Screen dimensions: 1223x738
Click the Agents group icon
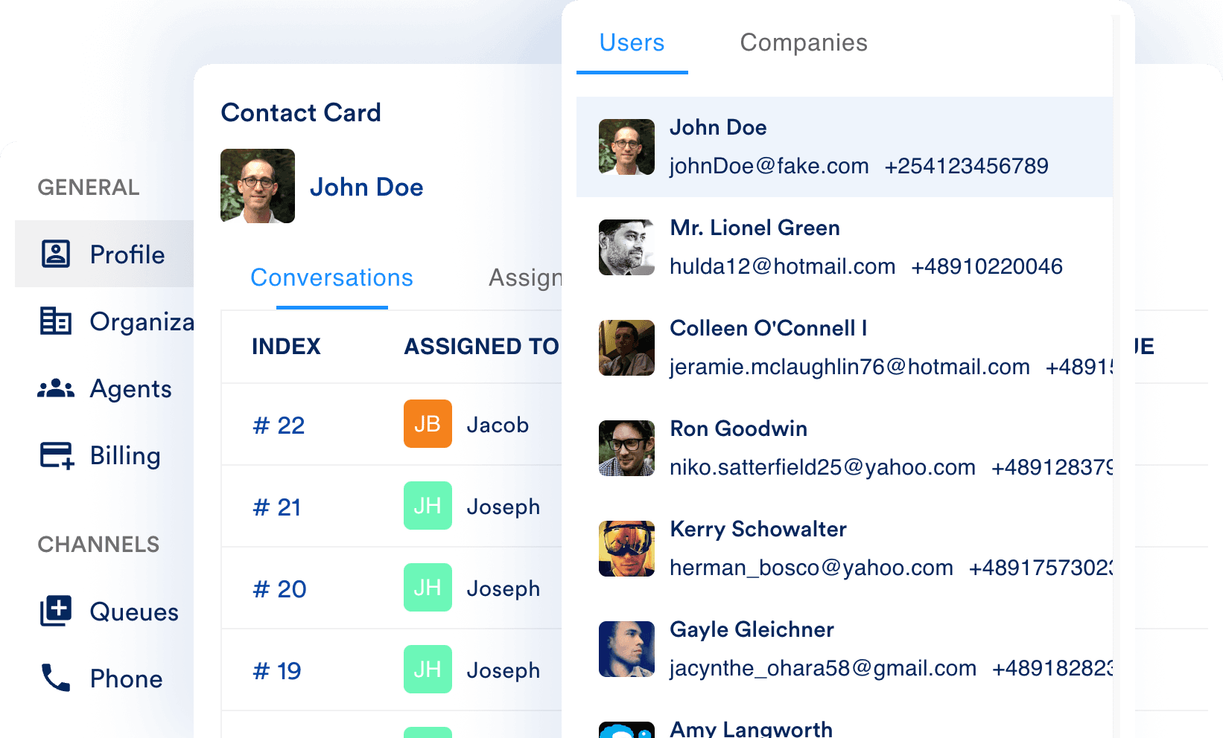56,388
